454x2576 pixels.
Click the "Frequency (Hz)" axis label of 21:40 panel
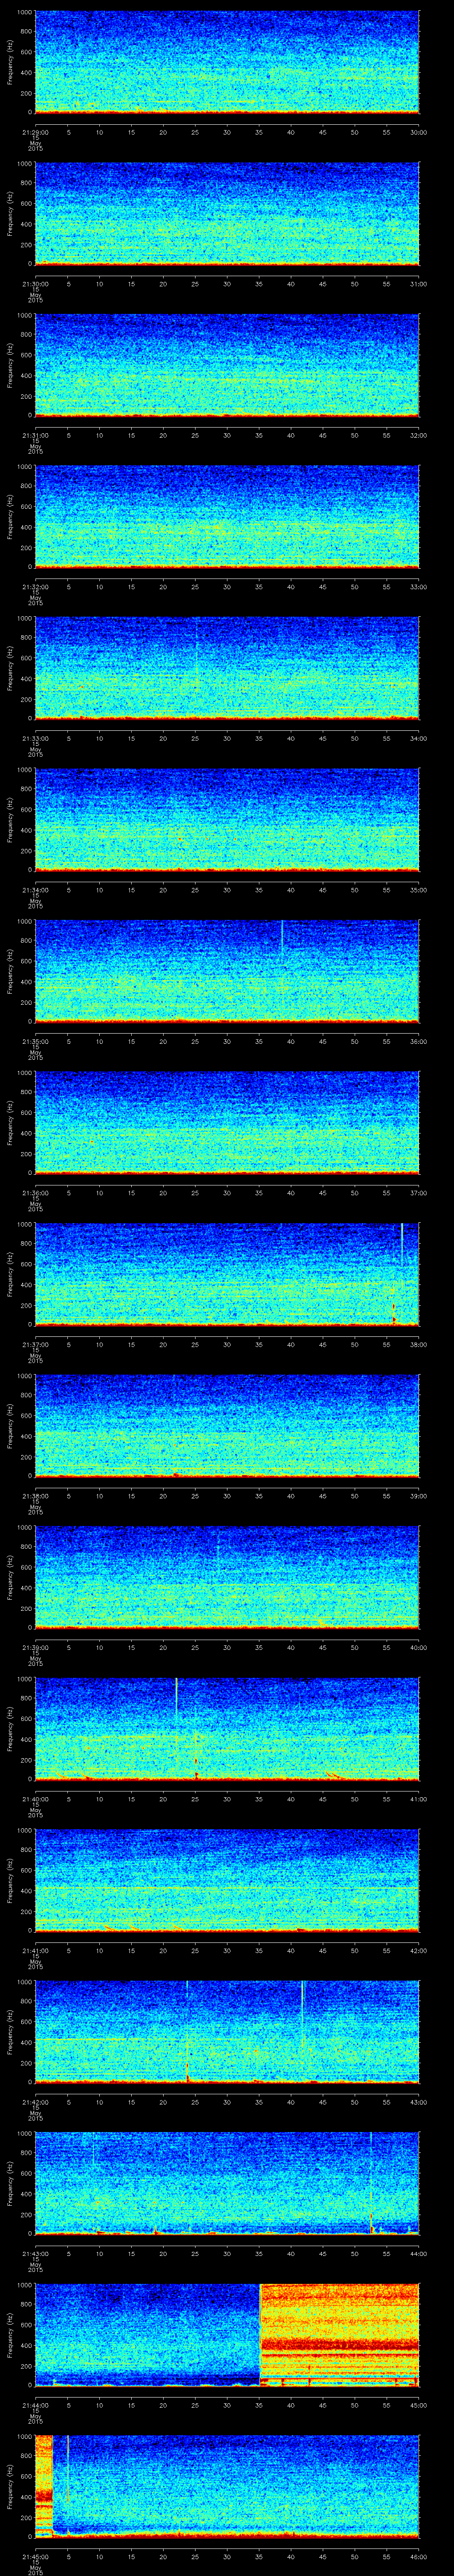[x=10, y=1729]
